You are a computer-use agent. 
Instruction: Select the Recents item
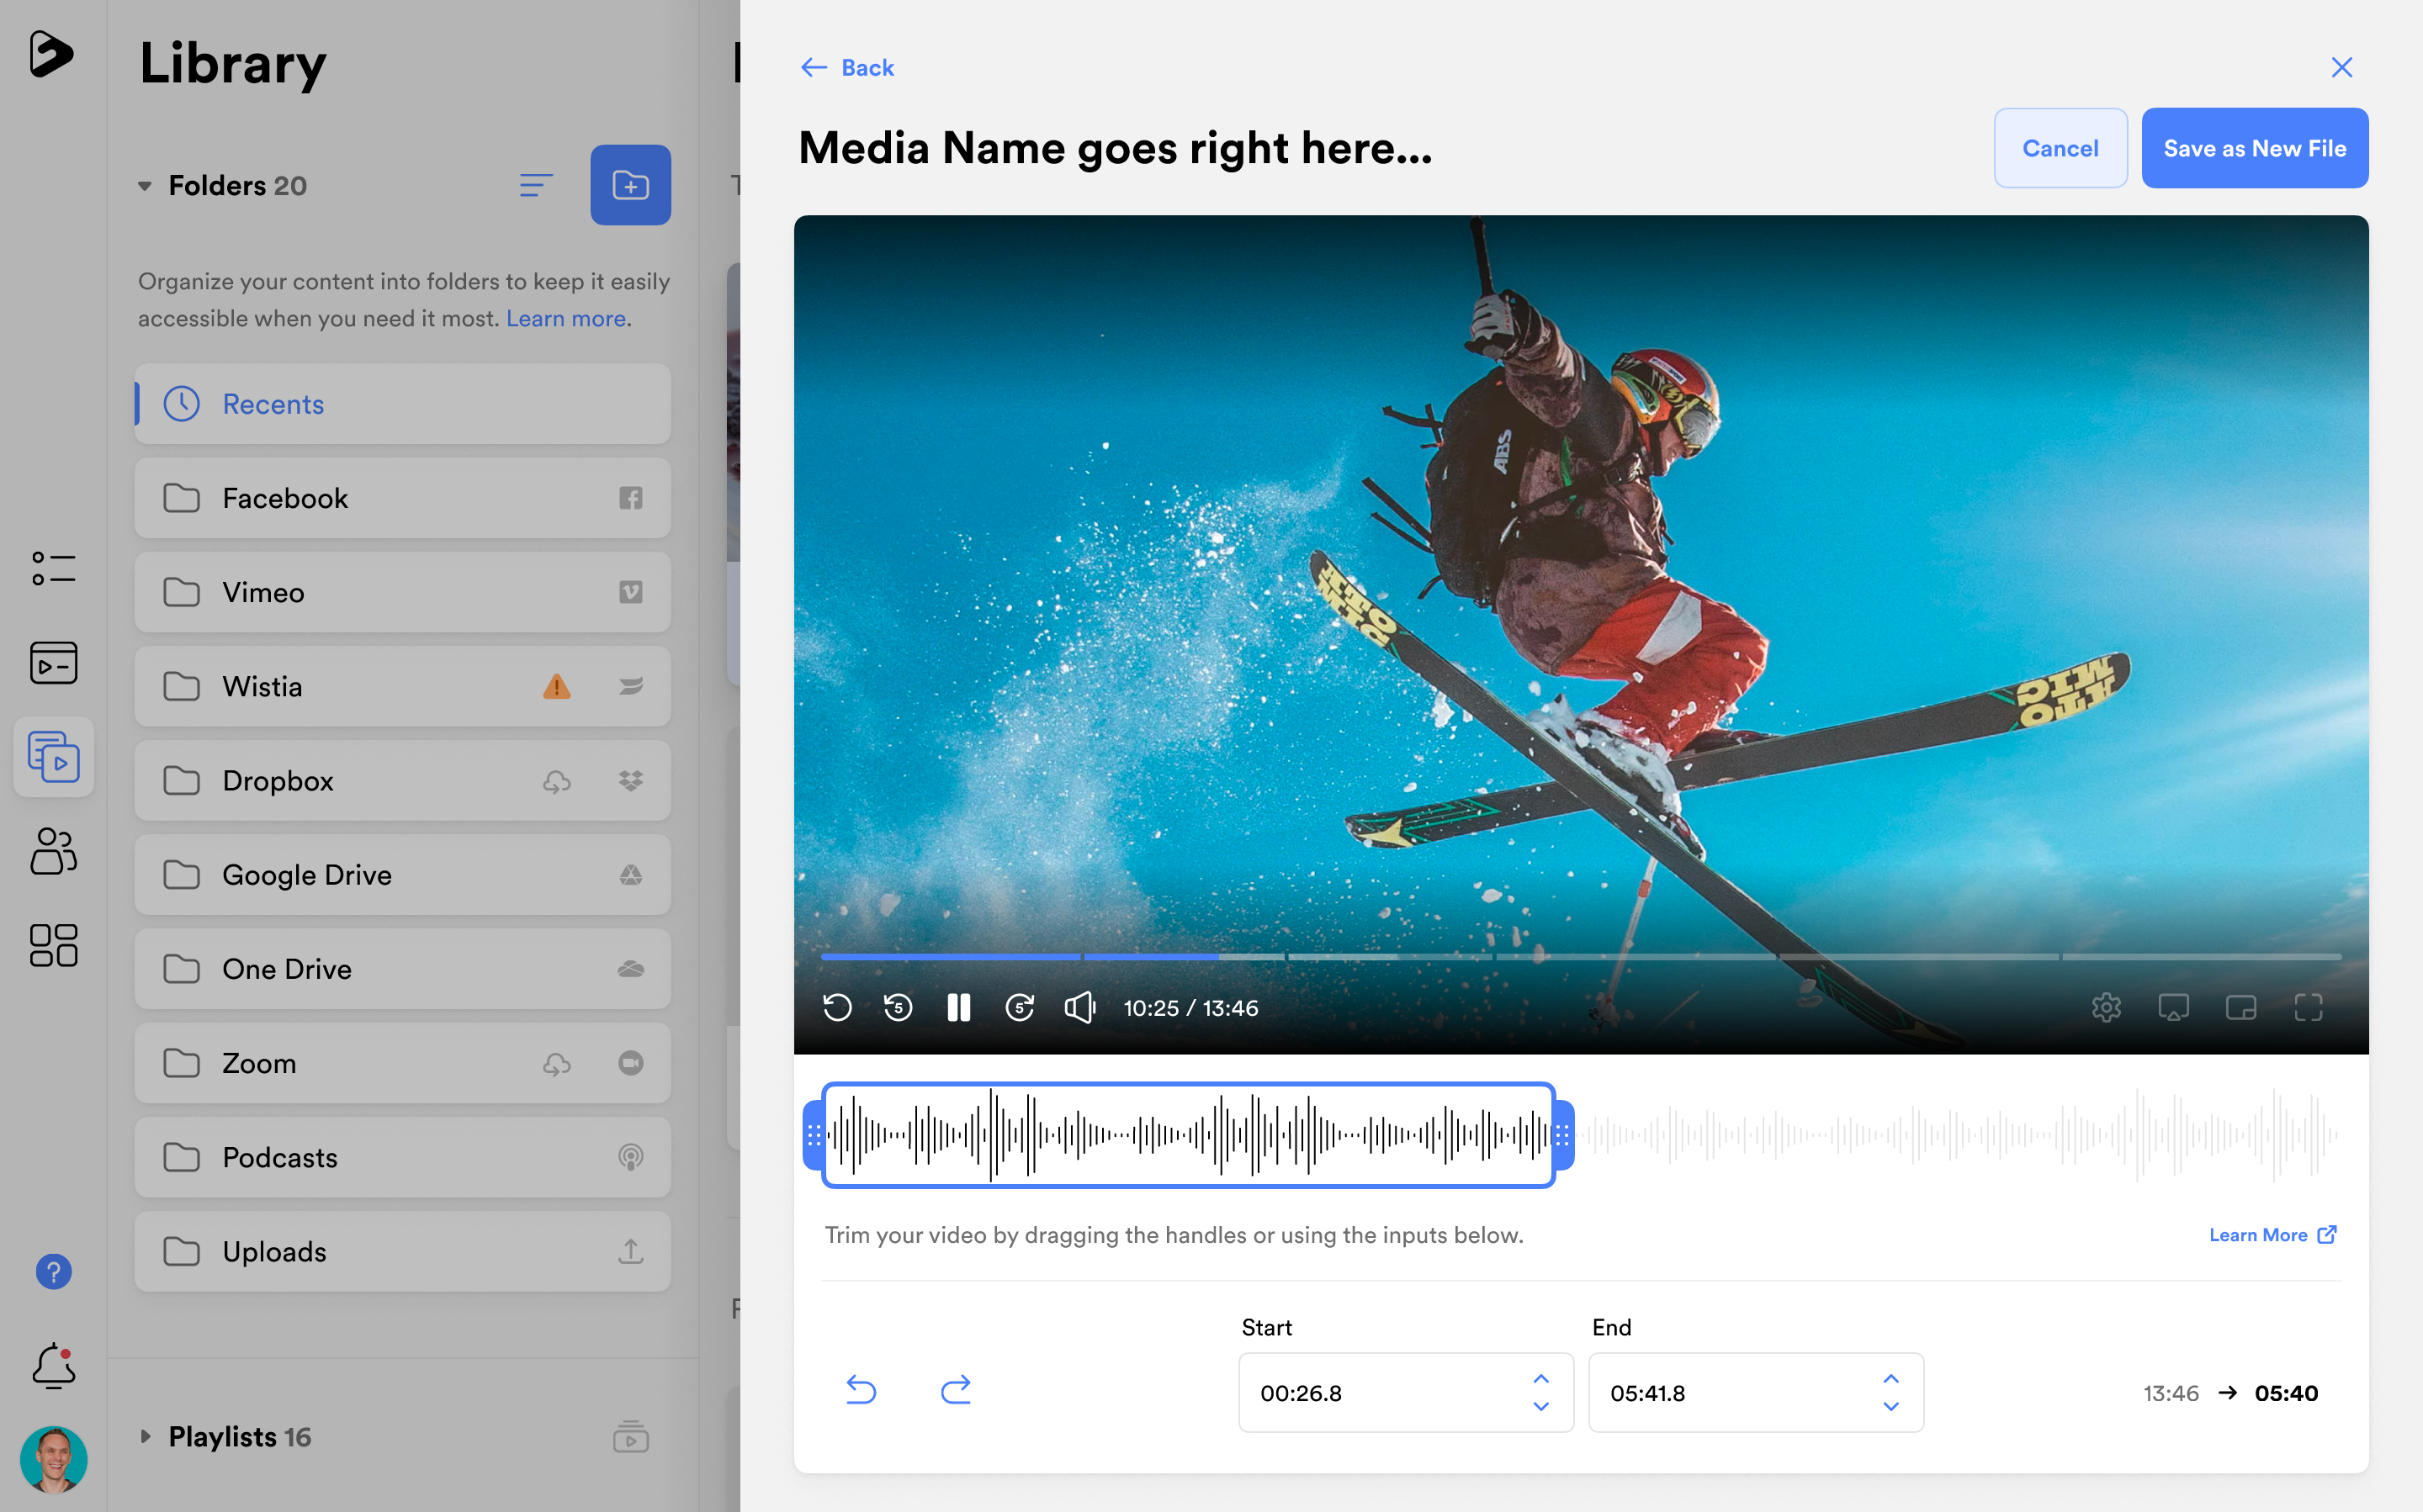403,404
